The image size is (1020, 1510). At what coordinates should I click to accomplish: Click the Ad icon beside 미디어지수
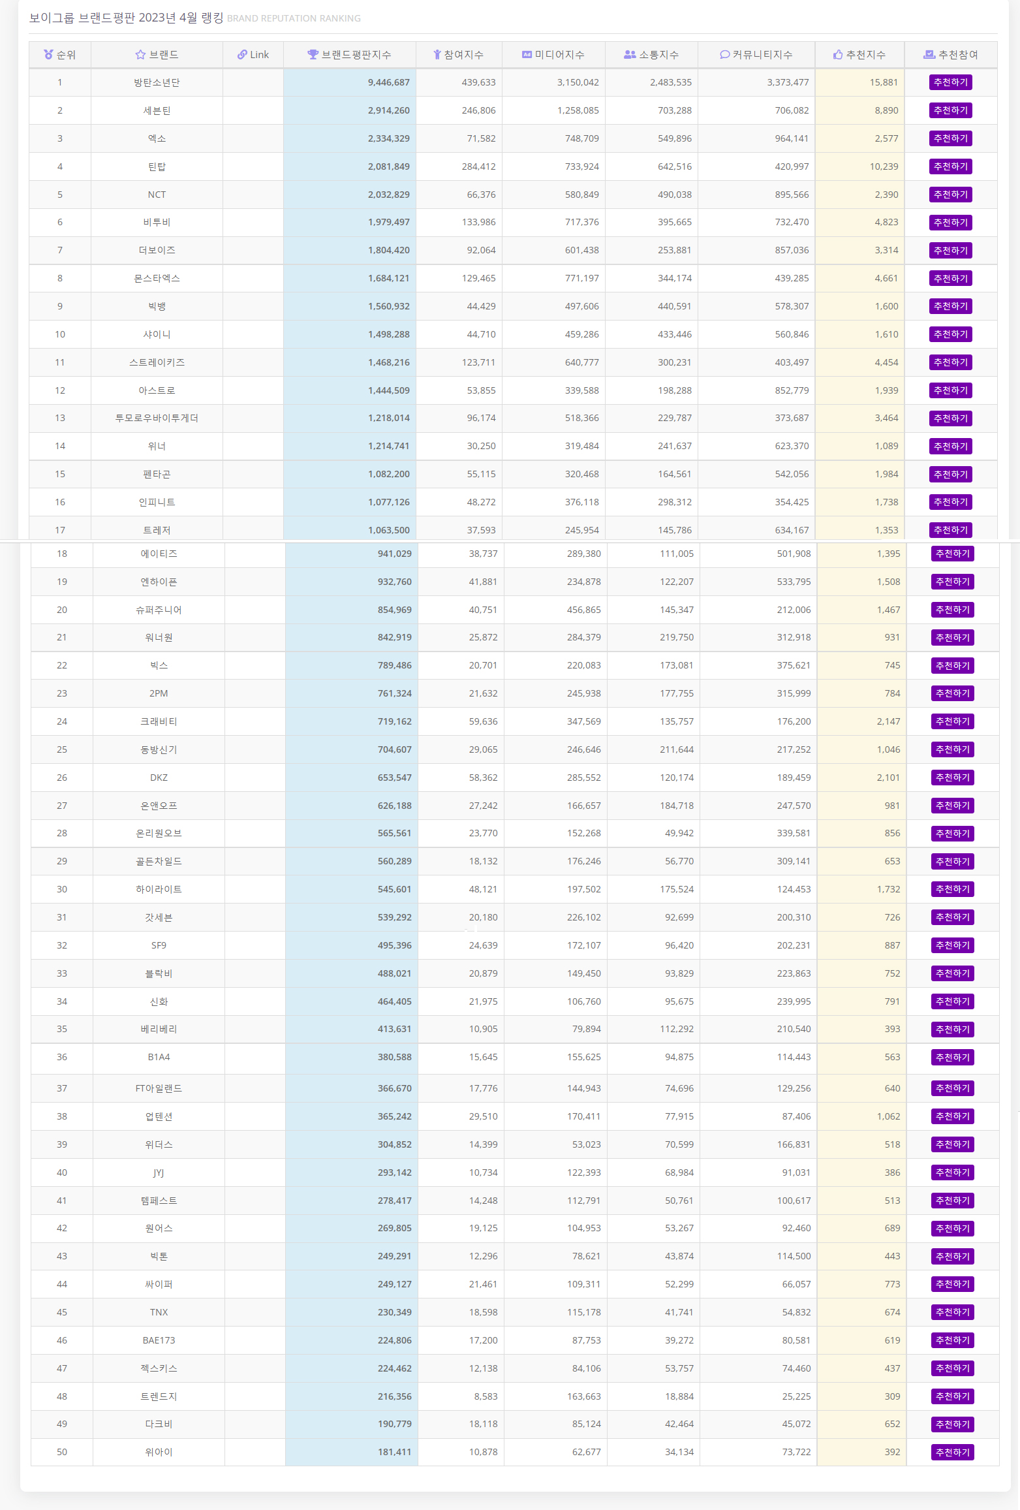pyautogui.click(x=527, y=55)
